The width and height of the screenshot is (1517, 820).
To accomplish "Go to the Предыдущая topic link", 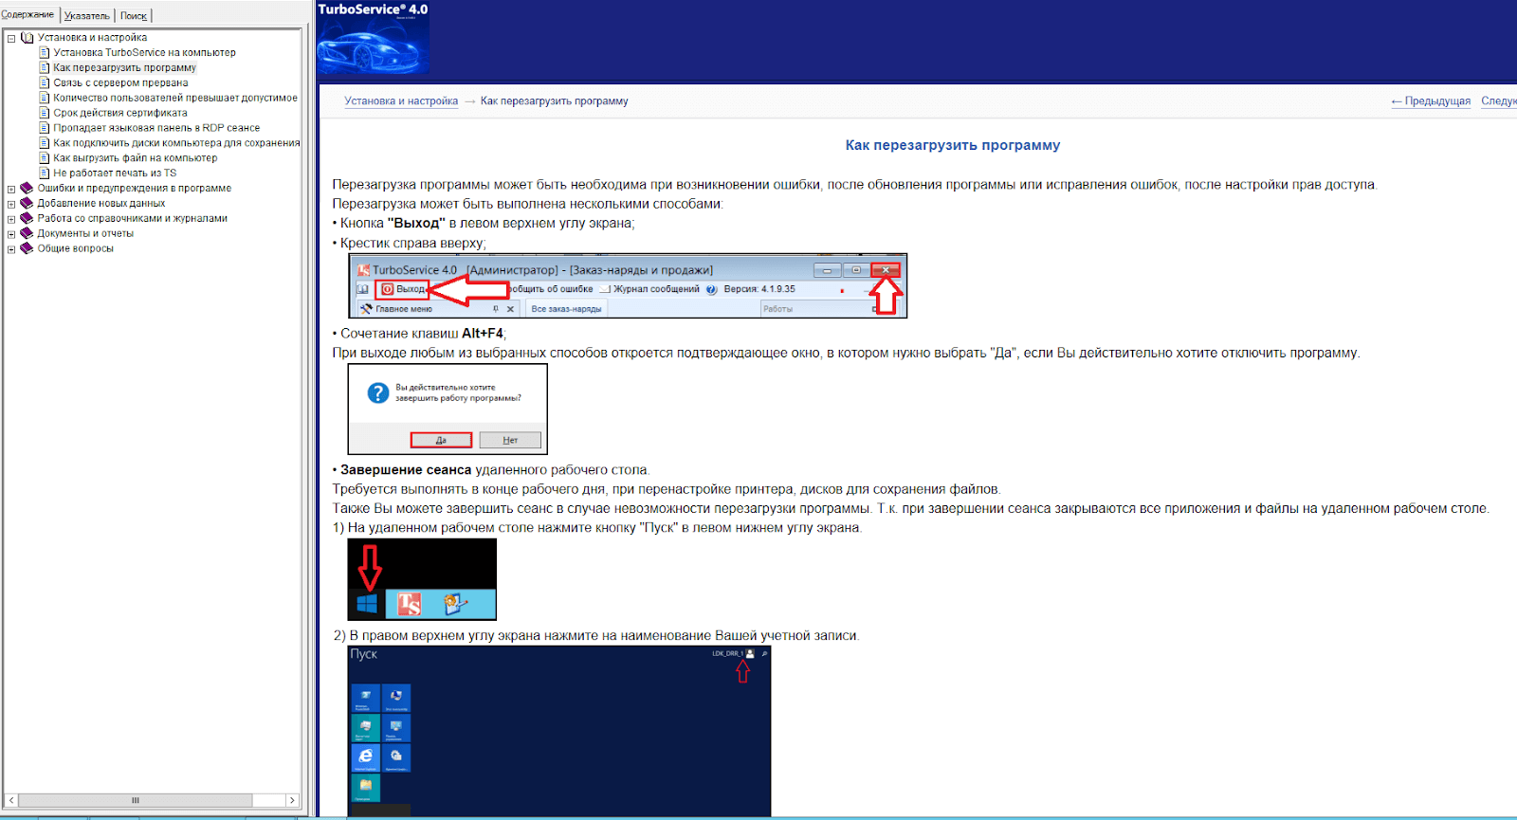I will [x=1431, y=101].
